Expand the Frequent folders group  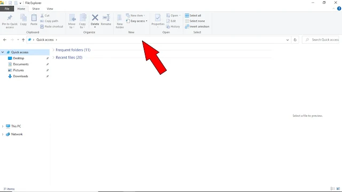click(x=53, y=50)
